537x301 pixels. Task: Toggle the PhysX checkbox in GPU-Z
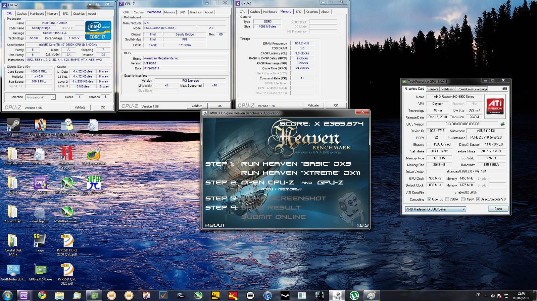point(463,199)
